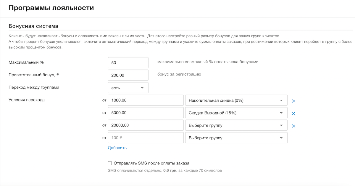Click the 'Программы лояльности' page heading
This screenshot has height=186, width=355.
[51, 8]
